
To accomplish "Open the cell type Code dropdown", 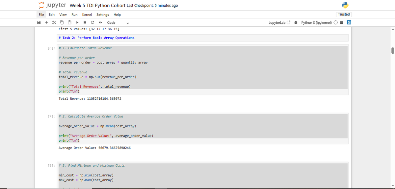I will pyautogui.click(x=118, y=23).
